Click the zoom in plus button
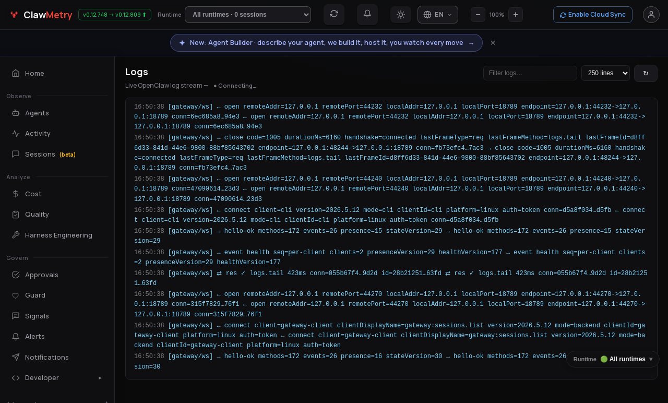 (x=516, y=15)
